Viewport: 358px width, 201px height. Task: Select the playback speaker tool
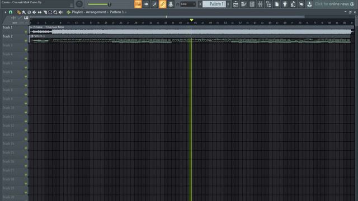60,12
